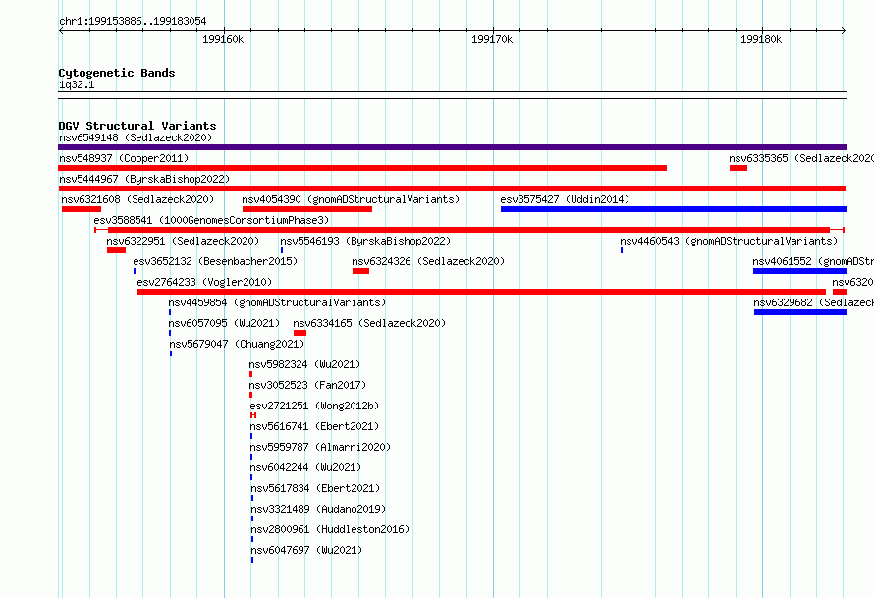Select nsv3321489 (Audano2019) label
Screen dimensions: 874x598
[x=318, y=509]
